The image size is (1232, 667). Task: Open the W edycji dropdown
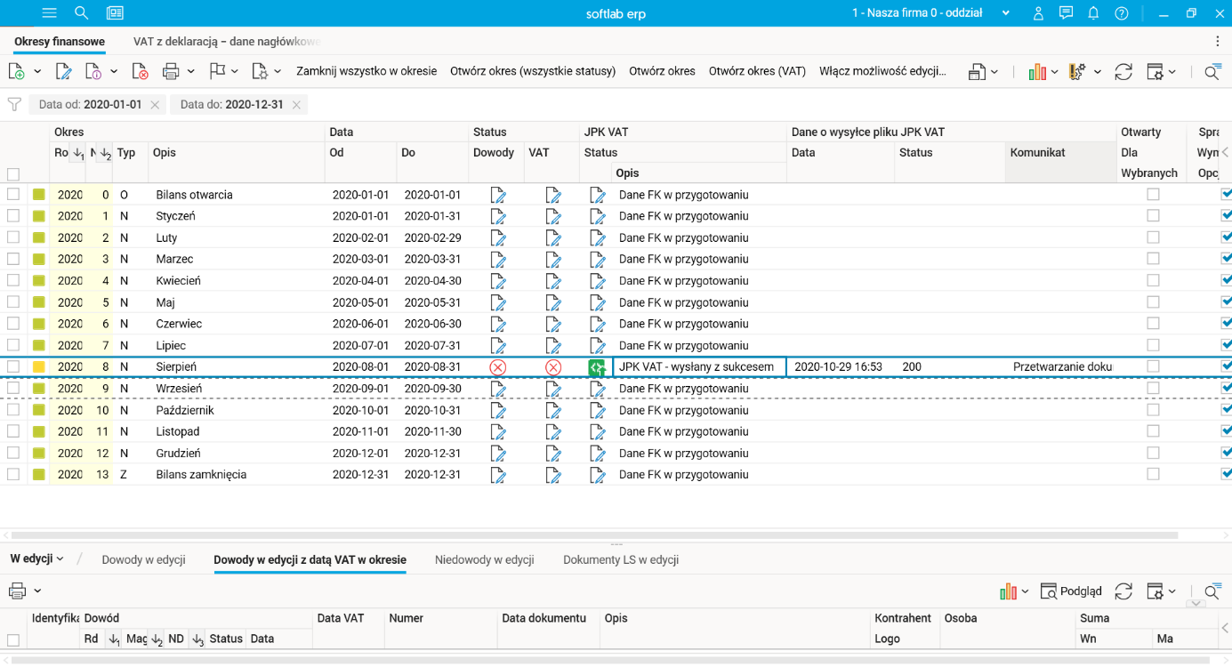[x=36, y=559]
